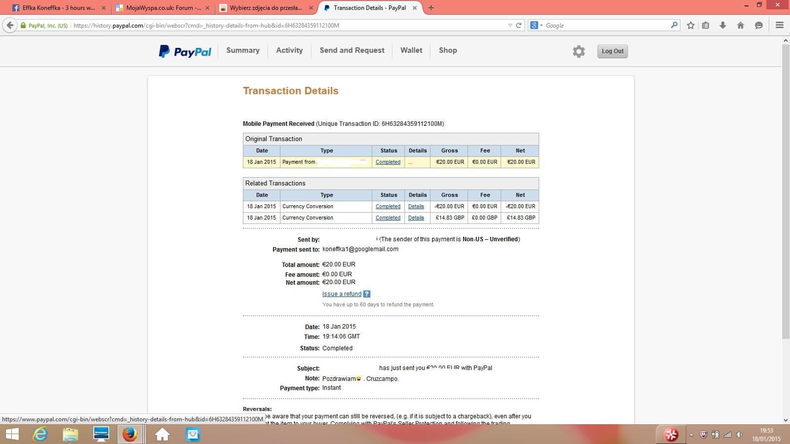Viewport: 790px width, 444px height.
Task: Open the Shop menu
Action: click(448, 50)
